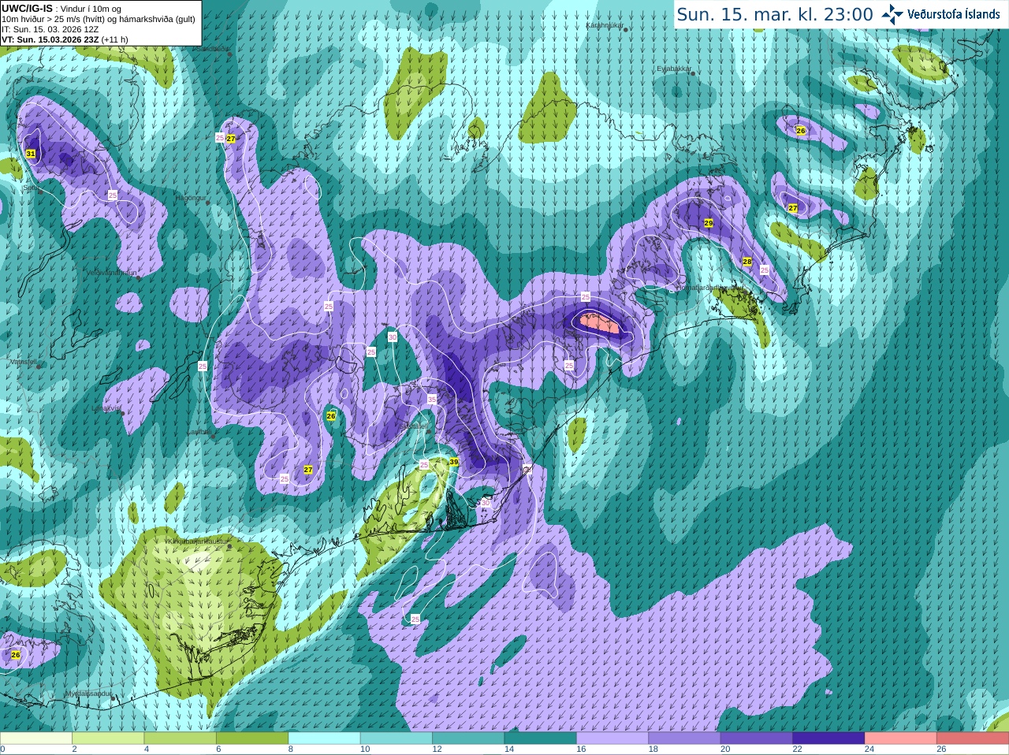Viewport: 1009px width, 755px height.
Task: Click the Laufbali station label
Action: coord(198,432)
